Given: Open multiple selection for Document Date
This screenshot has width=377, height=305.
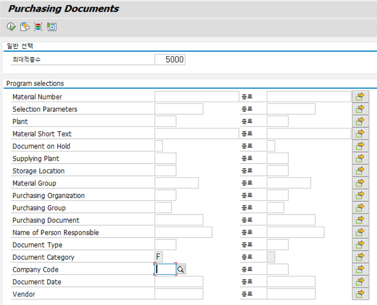Looking at the screenshot, I should [x=360, y=282].
